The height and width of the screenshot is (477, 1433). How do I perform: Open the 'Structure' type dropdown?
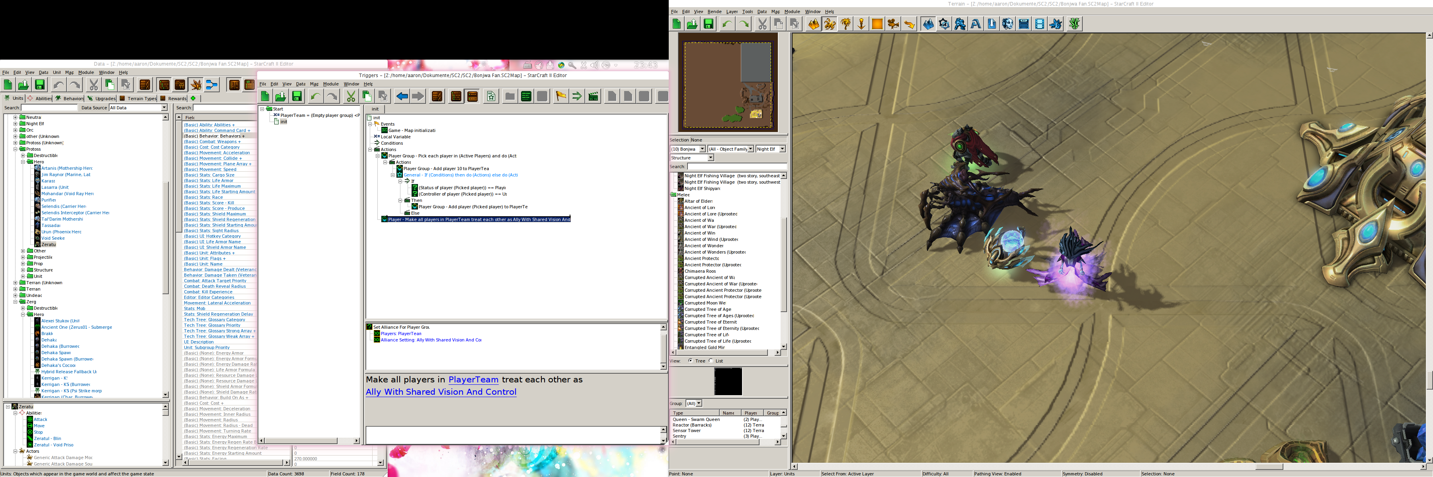point(691,158)
